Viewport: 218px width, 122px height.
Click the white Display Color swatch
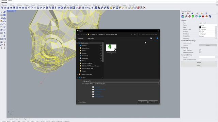click(x=200, y=29)
